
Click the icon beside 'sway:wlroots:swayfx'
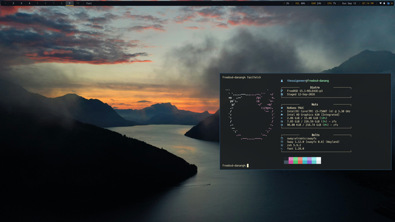pyautogui.click(x=281, y=138)
